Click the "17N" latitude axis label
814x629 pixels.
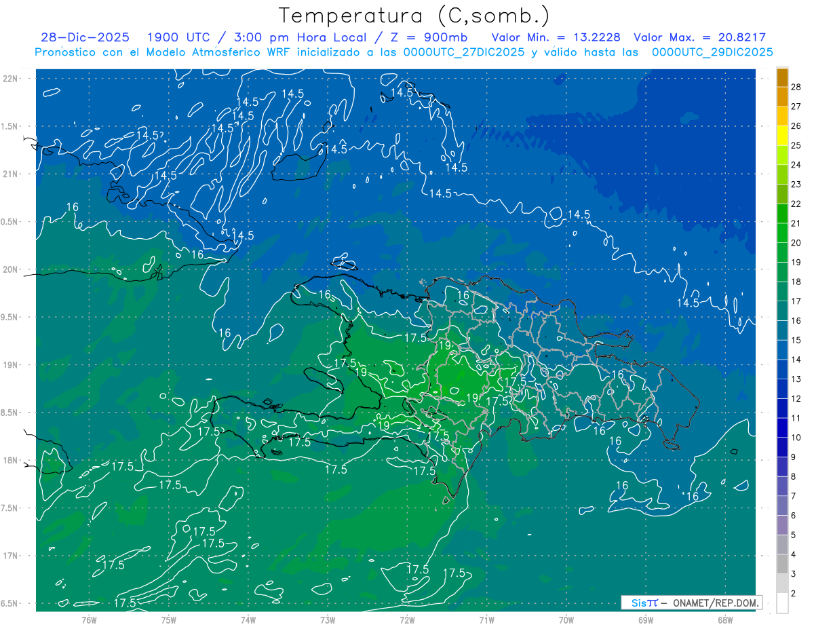click(x=11, y=556)
